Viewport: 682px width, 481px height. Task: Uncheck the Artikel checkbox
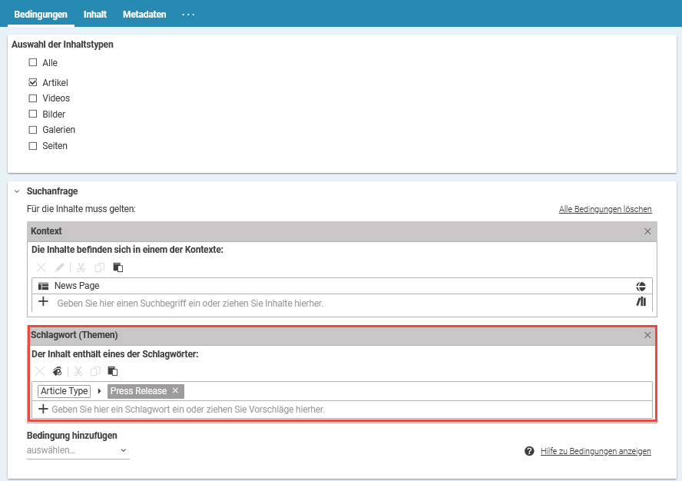point(33,82)
